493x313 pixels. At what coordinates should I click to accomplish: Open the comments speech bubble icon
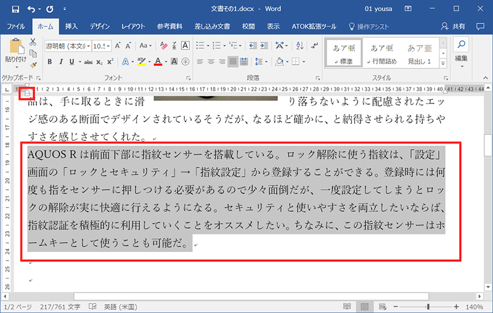point(480,26)
